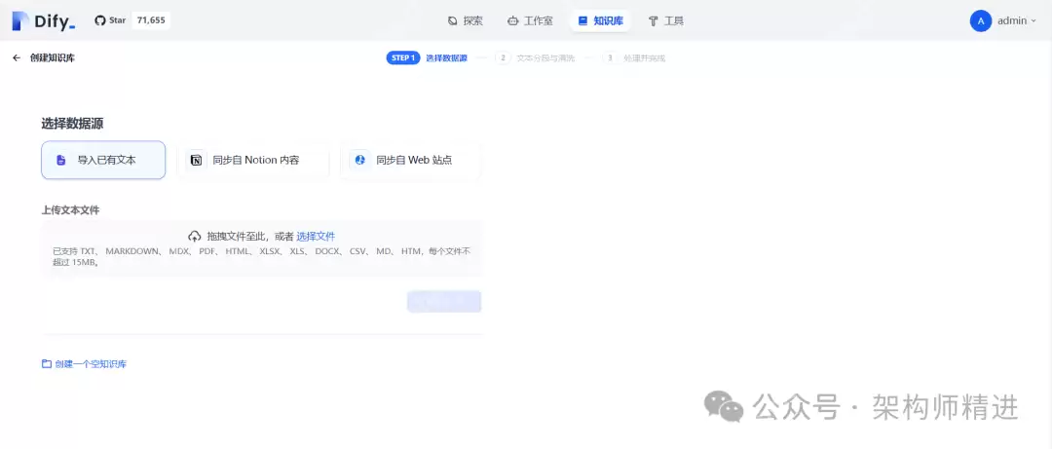Viewport: 1052px width, 449px height.
Task: Click the 71,655 star count
Action: (151, 20)
